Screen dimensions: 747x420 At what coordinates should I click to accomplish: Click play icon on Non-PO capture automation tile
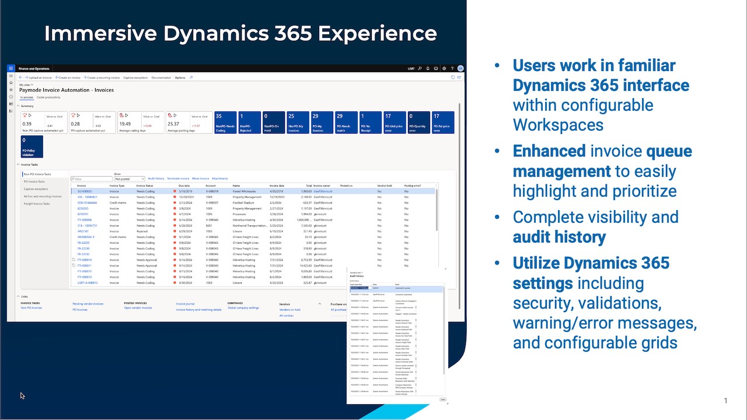click(30, 116)
